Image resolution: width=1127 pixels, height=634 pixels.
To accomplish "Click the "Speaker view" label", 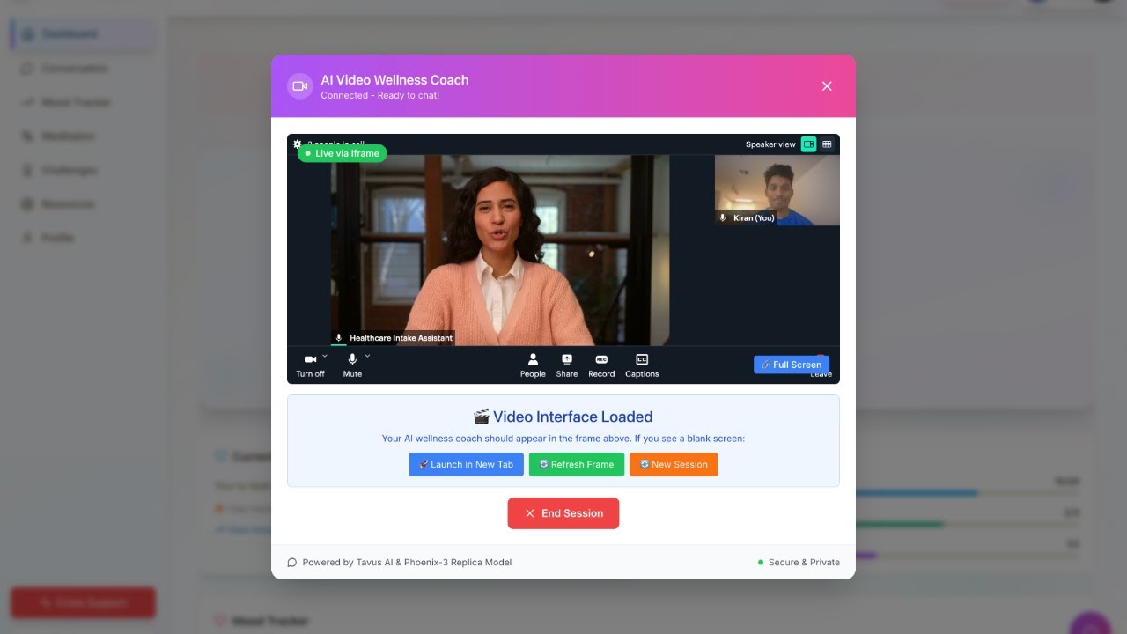I will tap(770, 144).
